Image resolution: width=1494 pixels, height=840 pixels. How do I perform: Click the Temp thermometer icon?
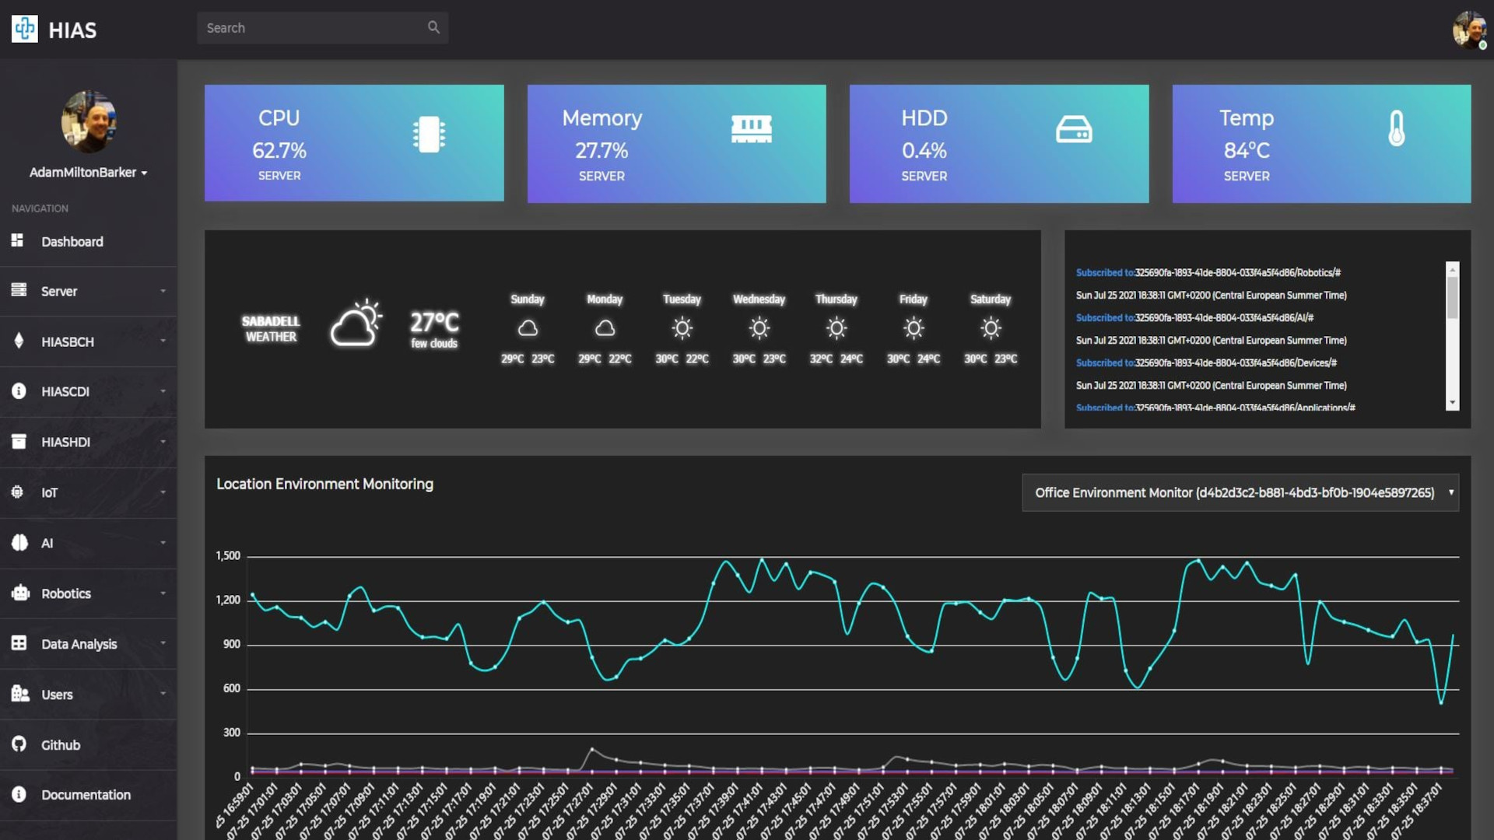click(x=1397, y=128)
